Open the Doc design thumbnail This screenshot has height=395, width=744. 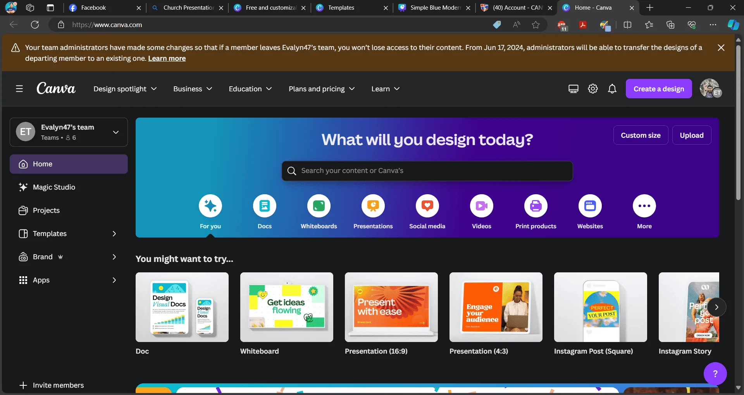(x=182, y=307)
